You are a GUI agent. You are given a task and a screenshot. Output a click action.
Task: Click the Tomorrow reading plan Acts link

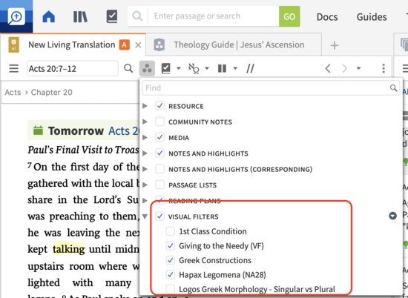(124, 130)
